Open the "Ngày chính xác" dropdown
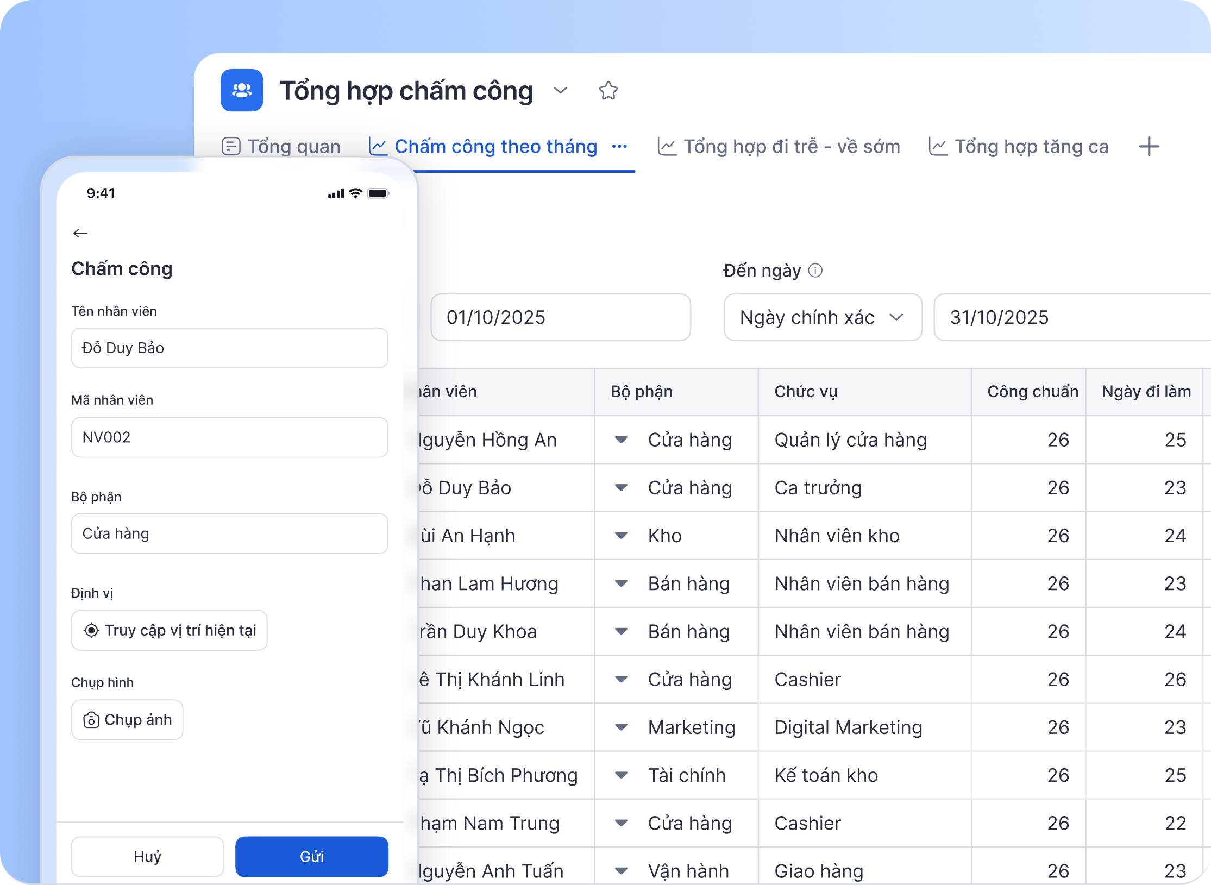Screen dimensions: 1211x885 coord(822,317)
